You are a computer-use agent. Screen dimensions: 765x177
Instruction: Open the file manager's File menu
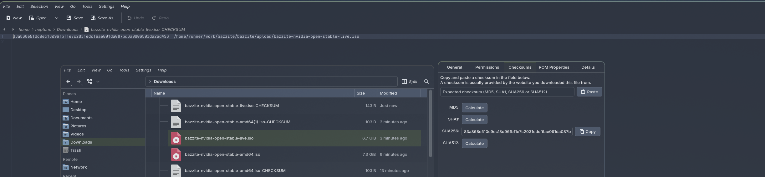(68, 70)
